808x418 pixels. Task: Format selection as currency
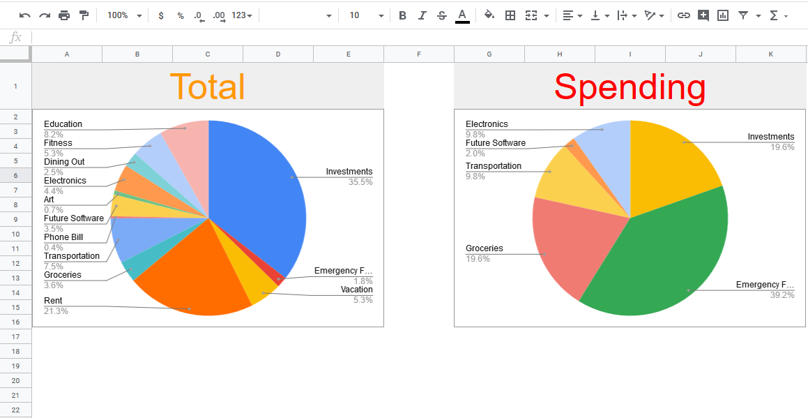point(161,15)
